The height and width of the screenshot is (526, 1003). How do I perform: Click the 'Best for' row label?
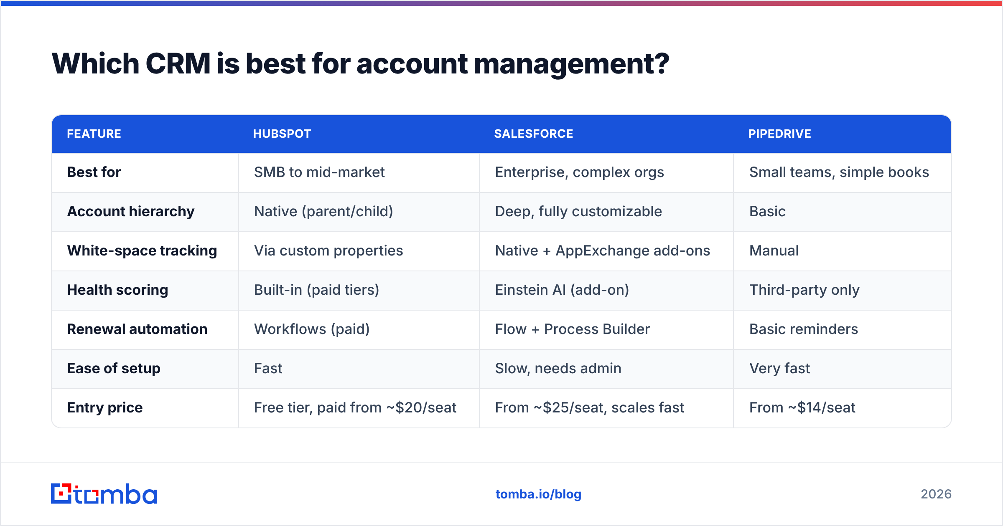click(94, 172)
